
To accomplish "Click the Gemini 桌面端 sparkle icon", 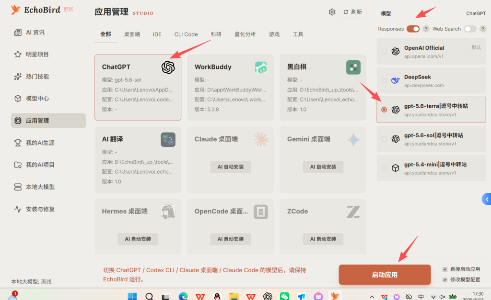I will [x=353, y=139].
